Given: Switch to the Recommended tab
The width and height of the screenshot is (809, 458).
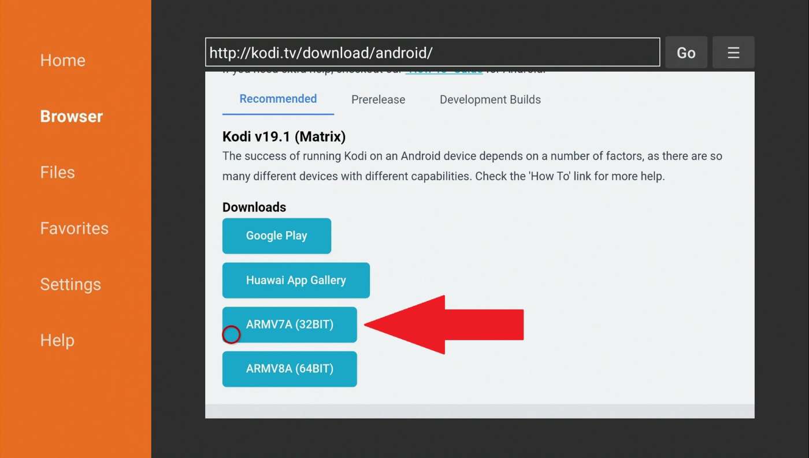Looking at the screenshot, I should coord(278,99).
